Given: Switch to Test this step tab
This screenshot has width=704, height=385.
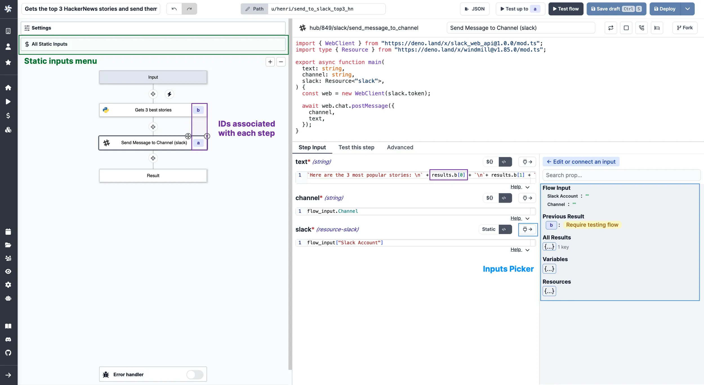Looking at the screenshot, I should click(x=356, y=147).
